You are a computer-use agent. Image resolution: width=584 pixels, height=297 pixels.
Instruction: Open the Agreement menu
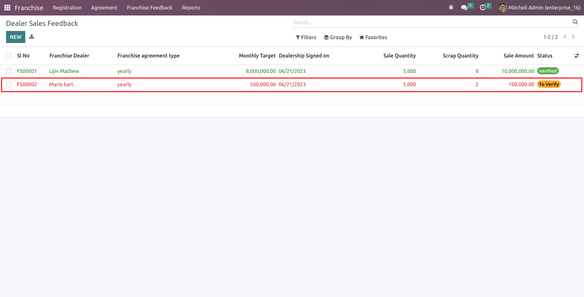104,8
